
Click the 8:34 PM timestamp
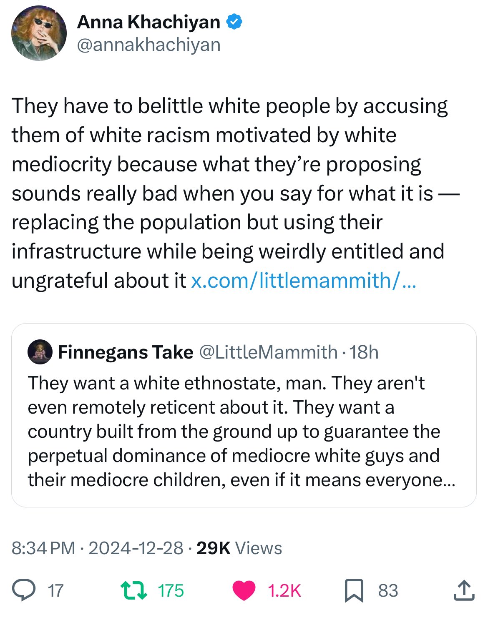[x=43, y=548]
